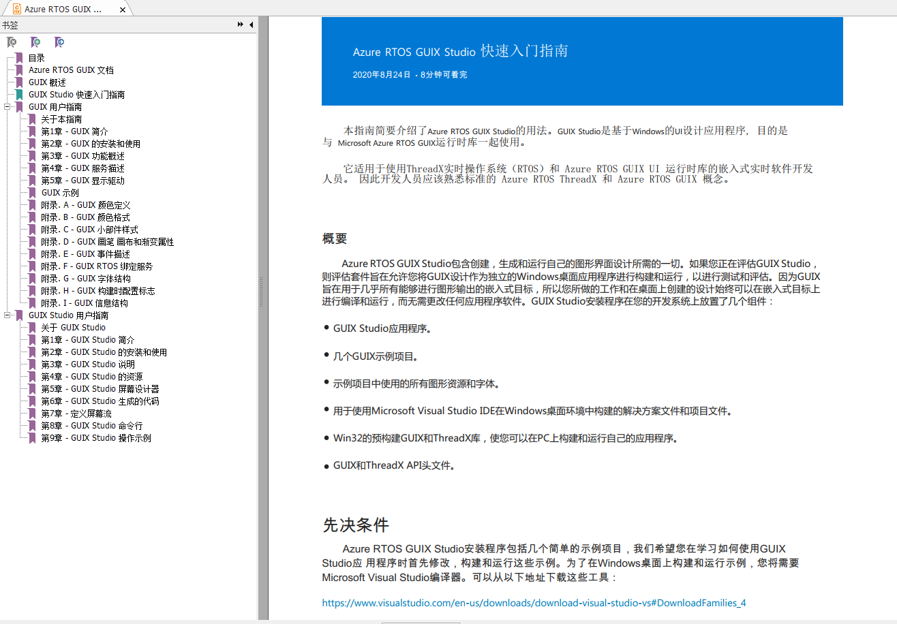This screenshot has width=897, height=624.
Task: Click the bookmark icon beside 关于 GUIX Studio
Action: click(32, 328)
